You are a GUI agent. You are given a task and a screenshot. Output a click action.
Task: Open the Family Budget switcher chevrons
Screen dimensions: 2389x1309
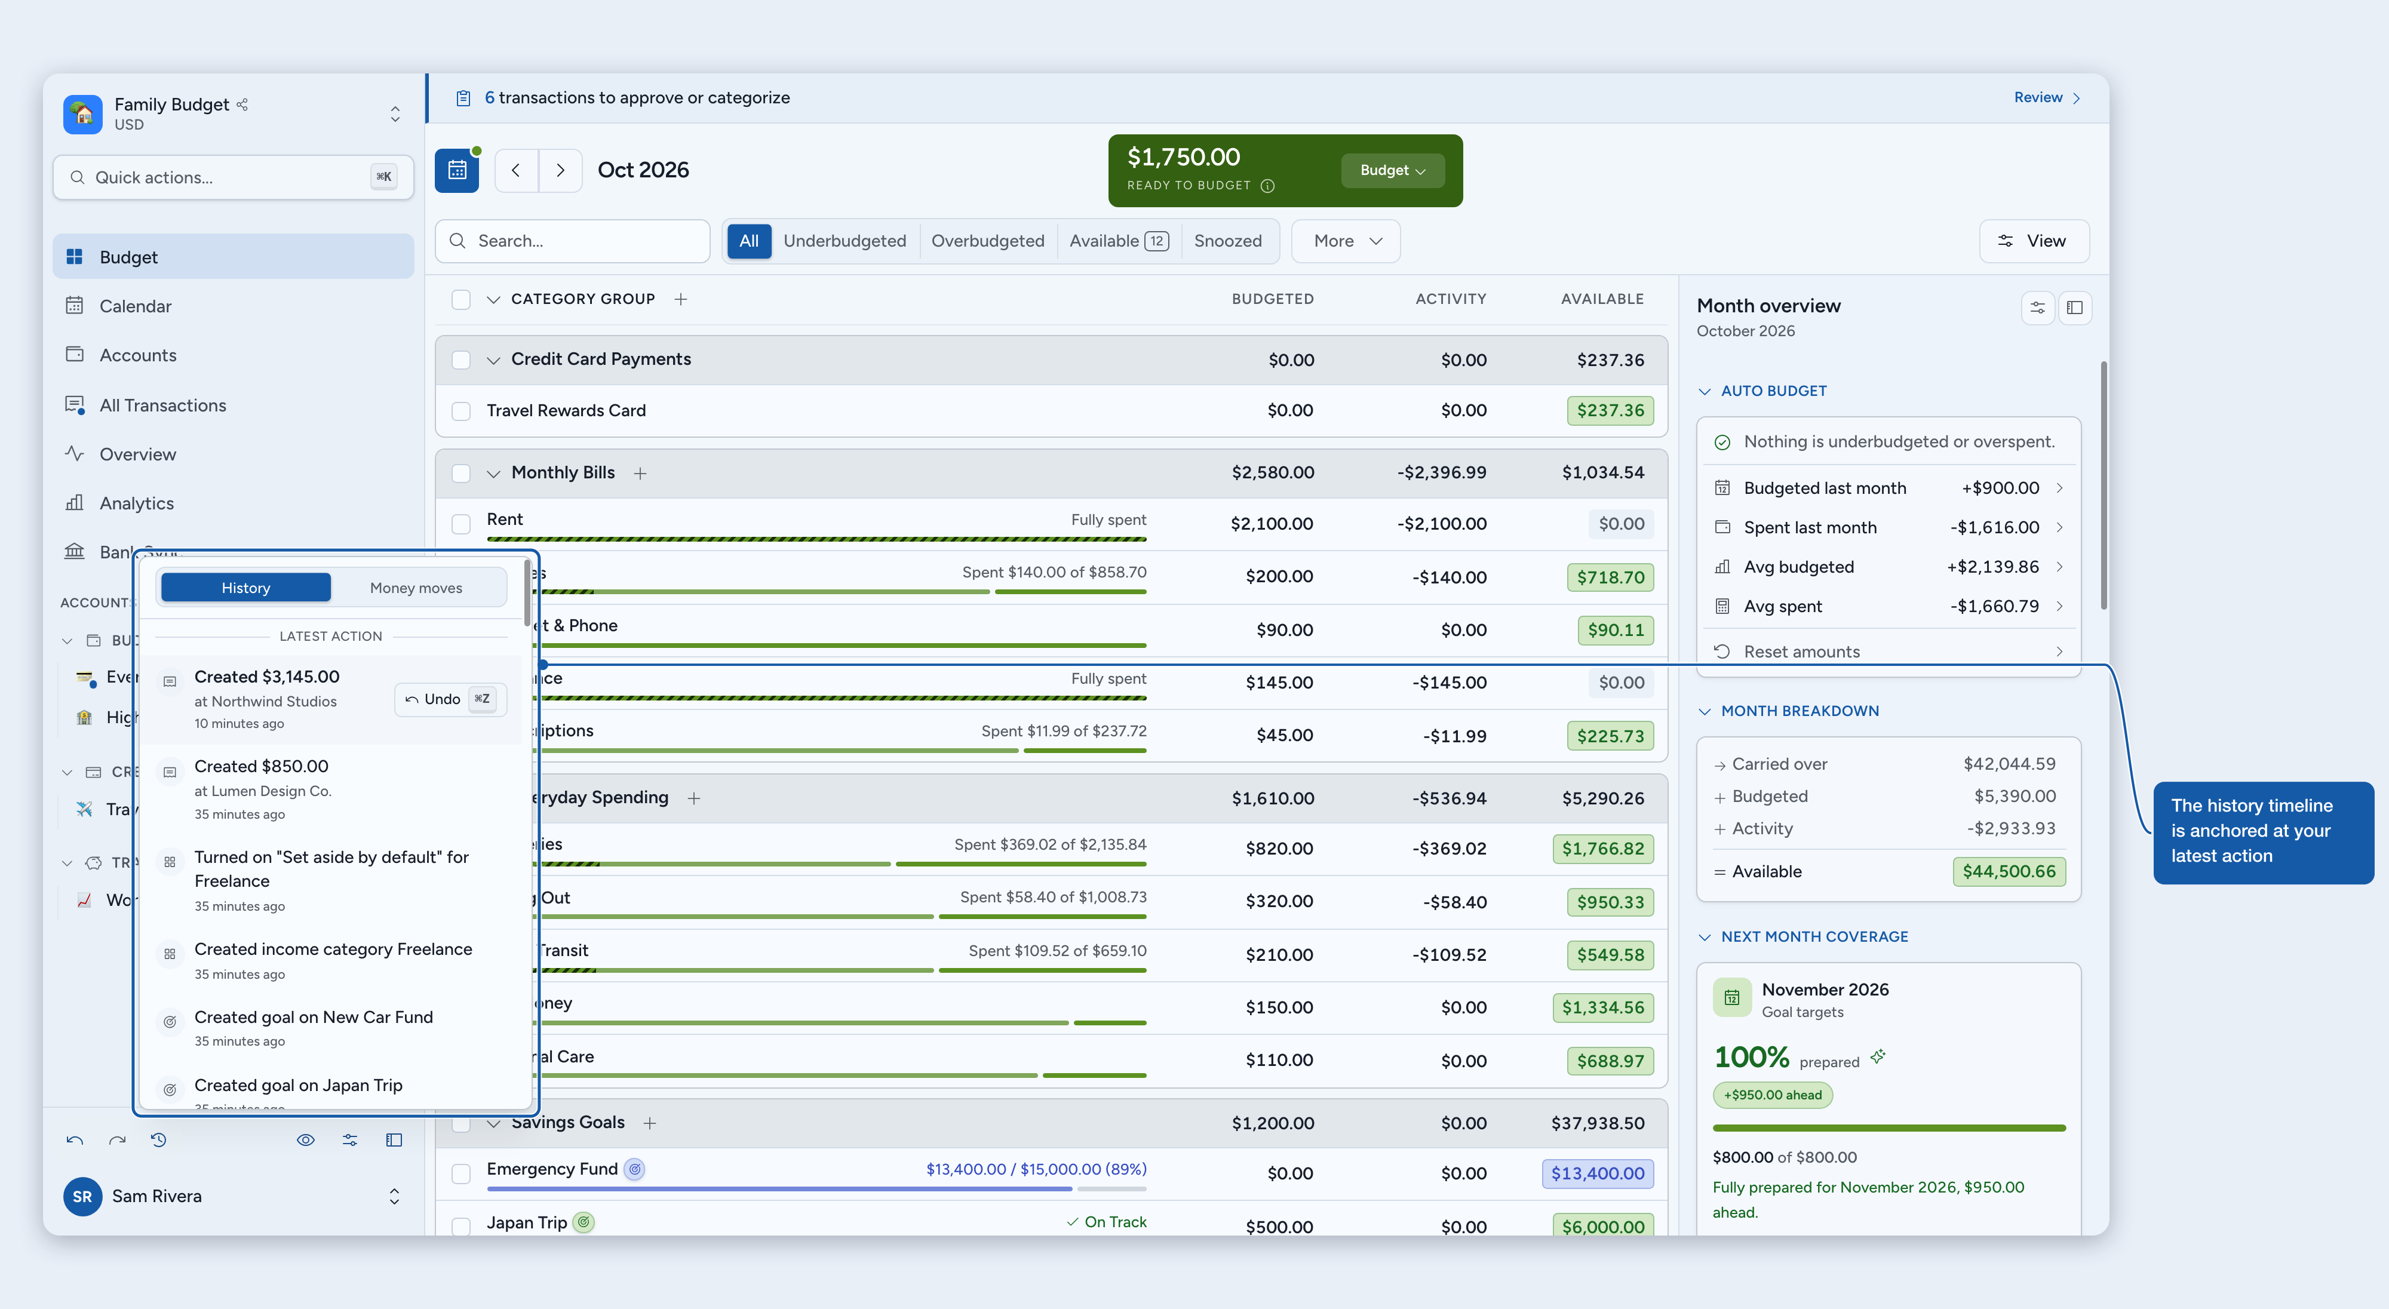395,114
